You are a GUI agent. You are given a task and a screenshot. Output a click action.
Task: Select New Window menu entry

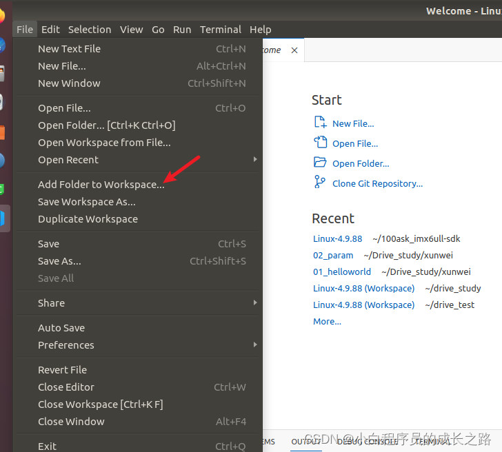138,83
